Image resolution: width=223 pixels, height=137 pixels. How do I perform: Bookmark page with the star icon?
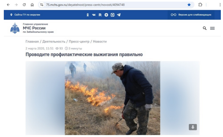189,5
